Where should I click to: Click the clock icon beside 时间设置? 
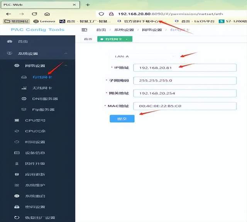pos(17,142)
